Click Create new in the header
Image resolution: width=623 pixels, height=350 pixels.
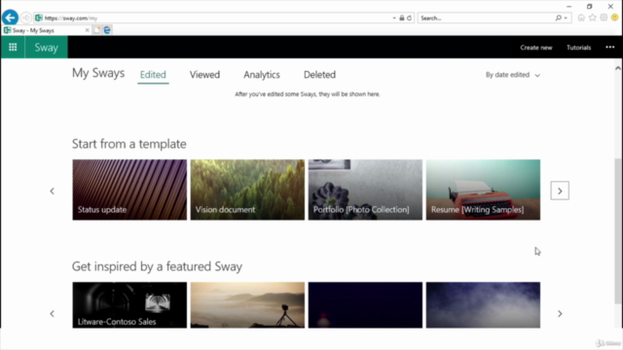tap(536, 48)
